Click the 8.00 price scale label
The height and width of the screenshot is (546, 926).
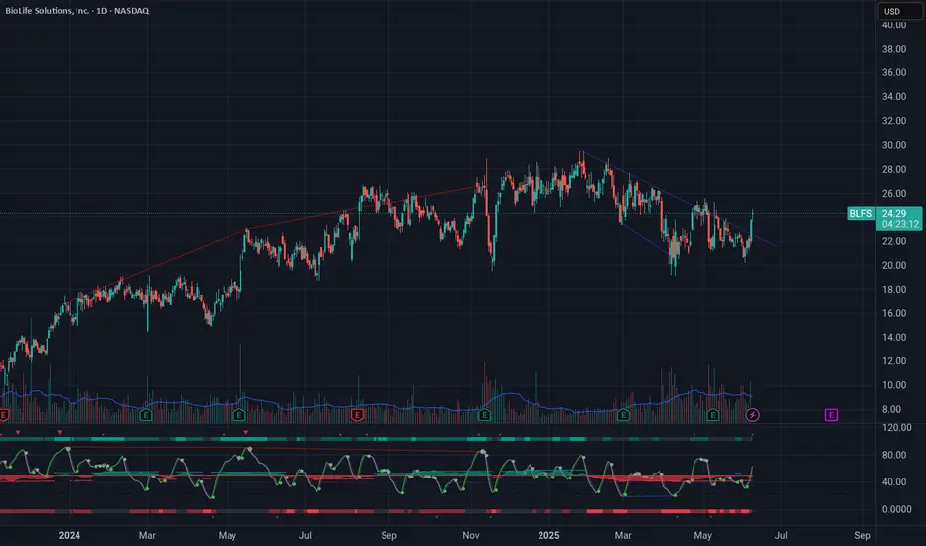892,409
